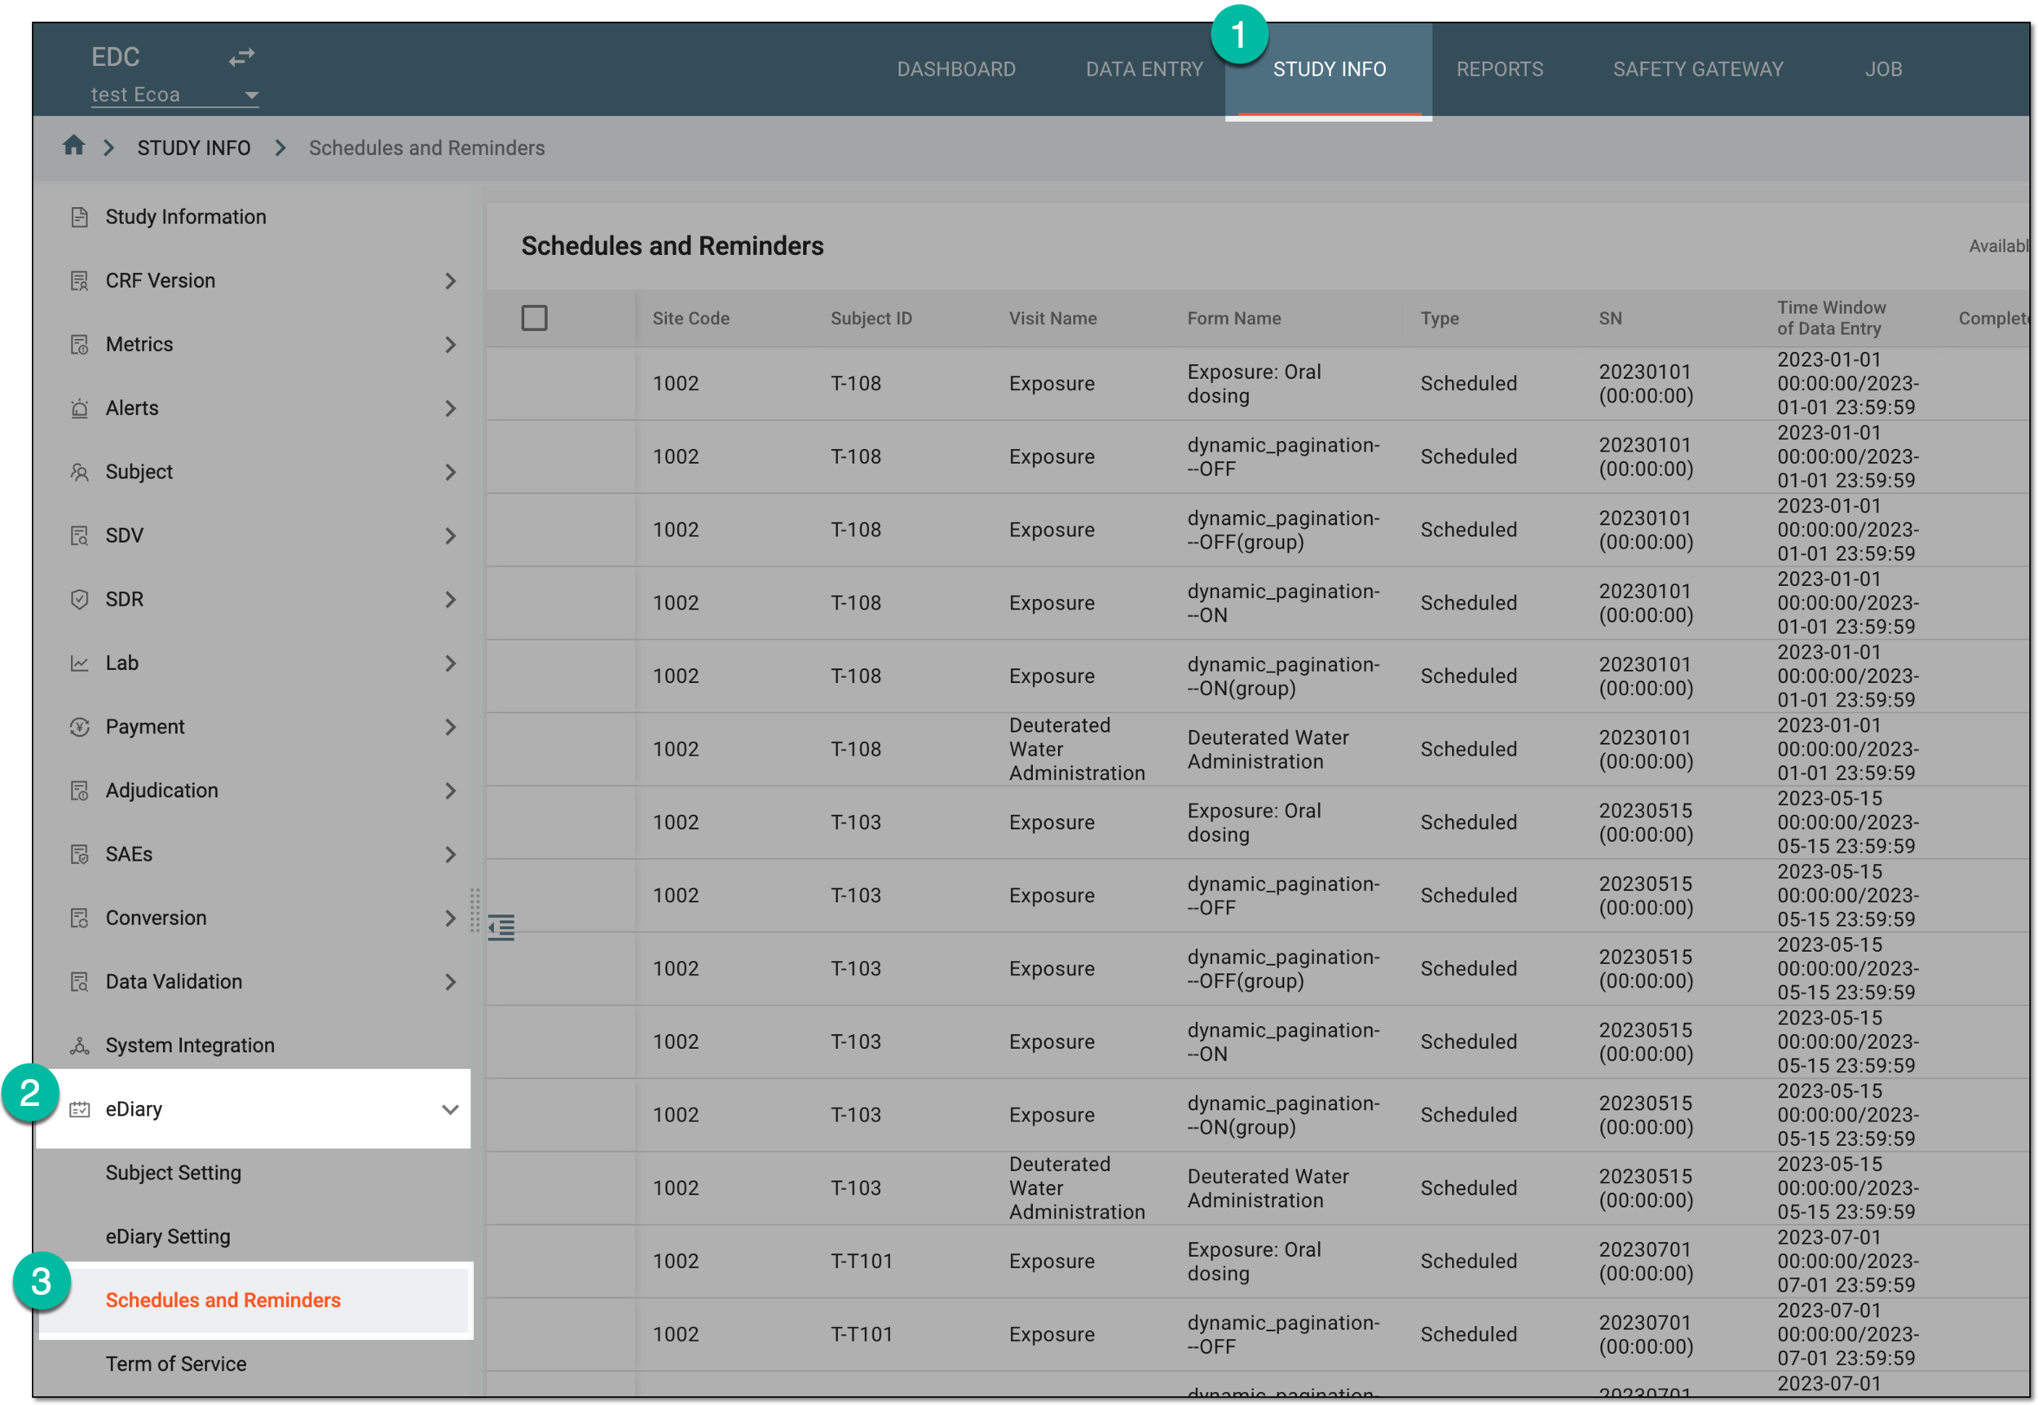Click STUDY INFO in the breadcrumb

[x=194, y=148]
